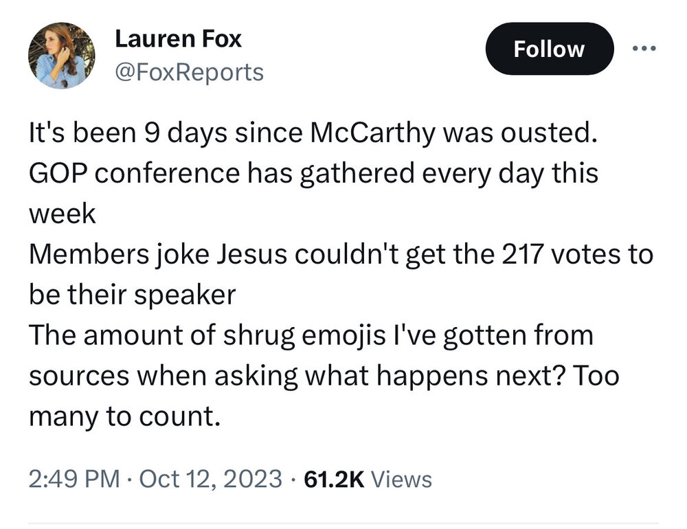Screen dimensions: 687x529
Task: Open the more options ellipsis menu
Action: coord(644,49)
